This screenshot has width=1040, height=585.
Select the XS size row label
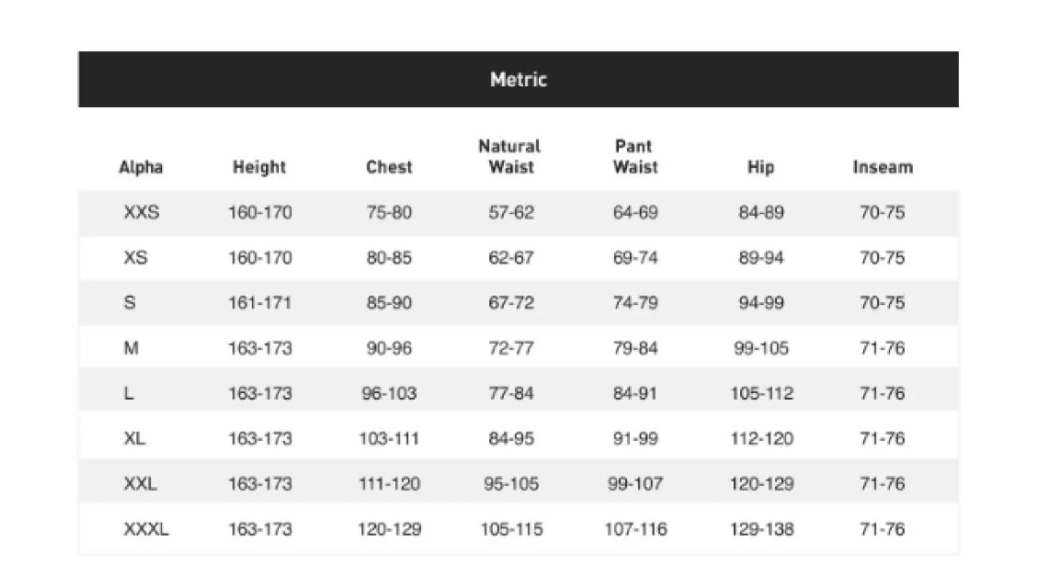(136, 258)
